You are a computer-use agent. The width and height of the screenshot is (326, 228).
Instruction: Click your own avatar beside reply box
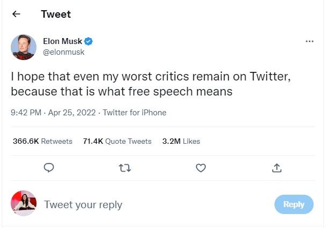(24, 204)
